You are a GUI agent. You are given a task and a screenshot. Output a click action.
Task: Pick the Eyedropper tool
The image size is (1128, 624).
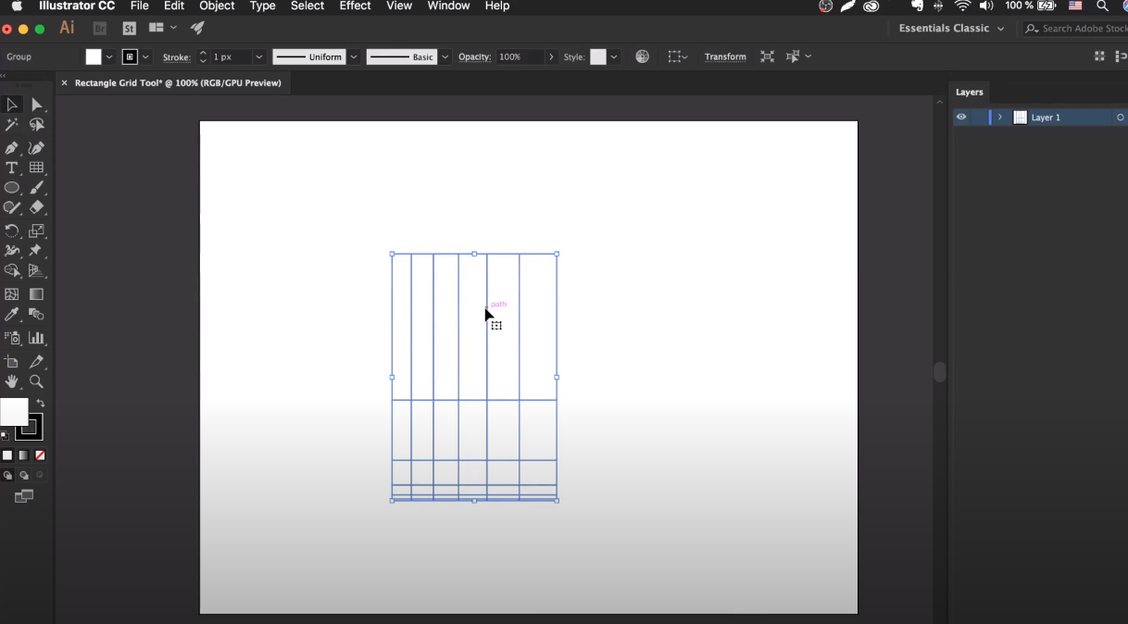click(11, 315)
